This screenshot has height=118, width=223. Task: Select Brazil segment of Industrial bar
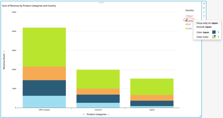98,105
